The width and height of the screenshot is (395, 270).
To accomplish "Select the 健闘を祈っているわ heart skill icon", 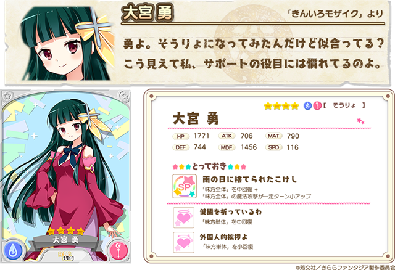I will pyautogui.click(x=184, y=218).
